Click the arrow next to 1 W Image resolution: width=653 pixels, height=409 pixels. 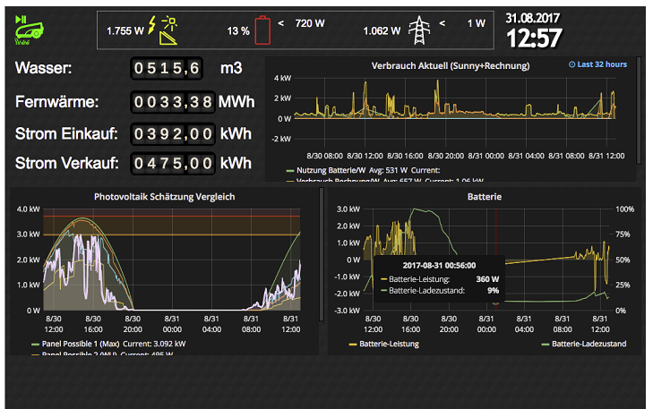[x=442, y=23]
